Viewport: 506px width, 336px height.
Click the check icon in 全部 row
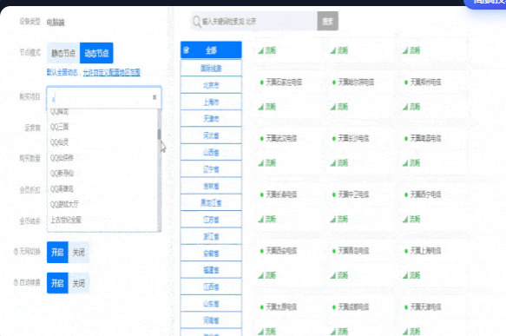pos(187,50)
